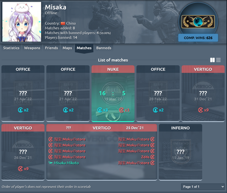Click VAC icon on first Office card

[x=20, y=110]
